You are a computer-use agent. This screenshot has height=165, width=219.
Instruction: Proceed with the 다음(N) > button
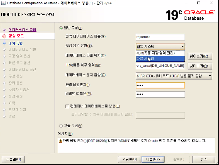click(153, 159)
